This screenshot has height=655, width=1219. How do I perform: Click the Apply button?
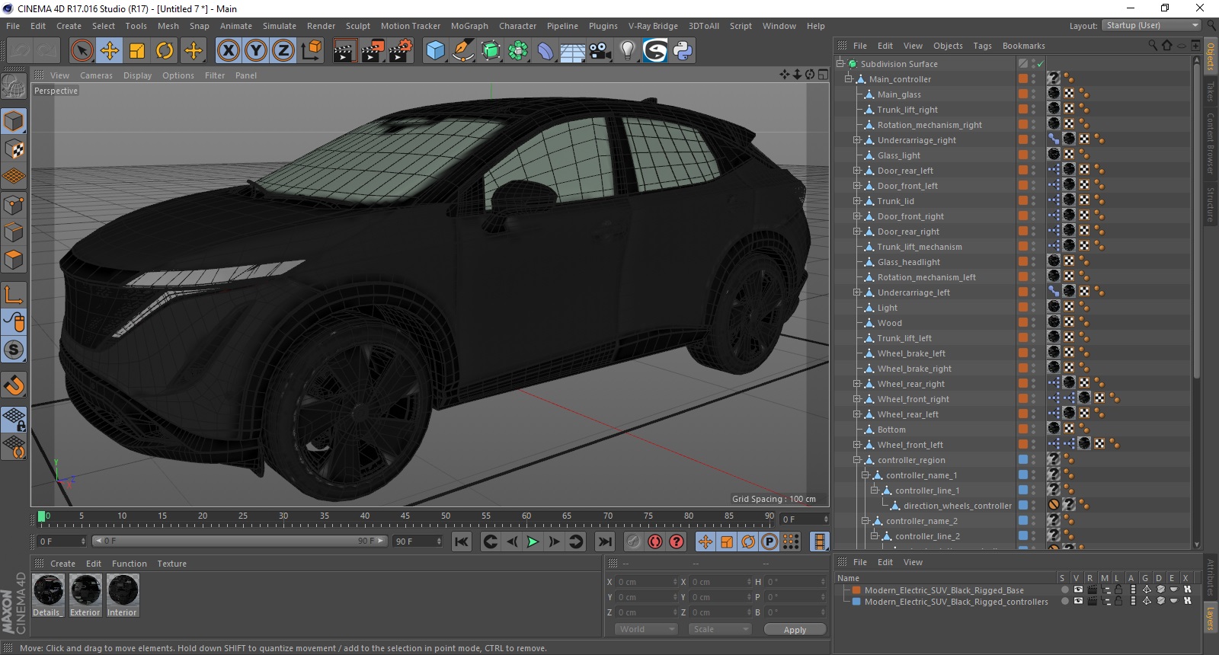pyautogui.click(x=795, y=630)
